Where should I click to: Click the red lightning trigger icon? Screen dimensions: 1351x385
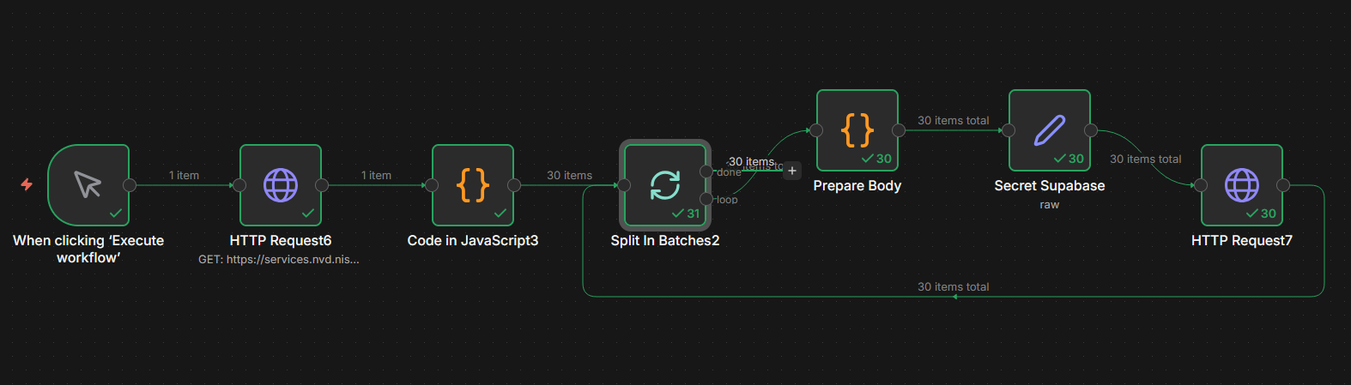27,184
